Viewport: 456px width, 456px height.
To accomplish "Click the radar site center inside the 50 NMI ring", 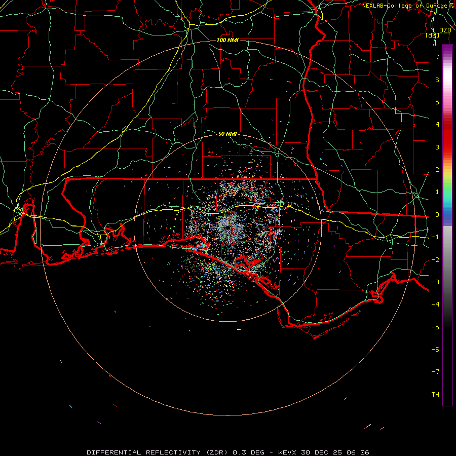I will 227,227.
